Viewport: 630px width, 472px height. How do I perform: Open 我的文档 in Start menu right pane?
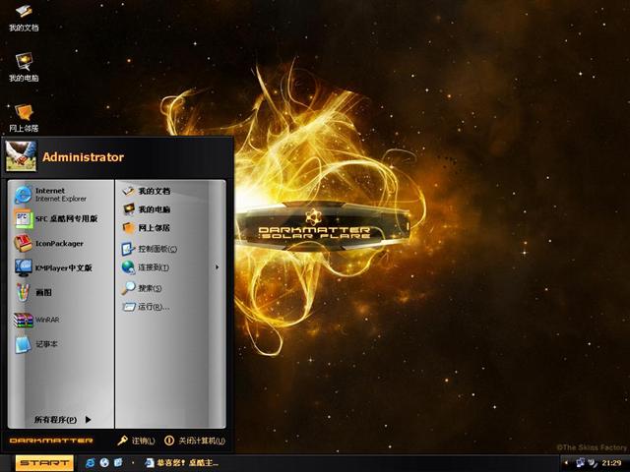170,191
